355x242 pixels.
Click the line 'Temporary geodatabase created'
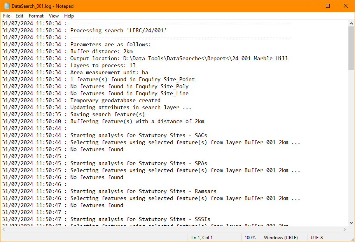tap(115, 101)
